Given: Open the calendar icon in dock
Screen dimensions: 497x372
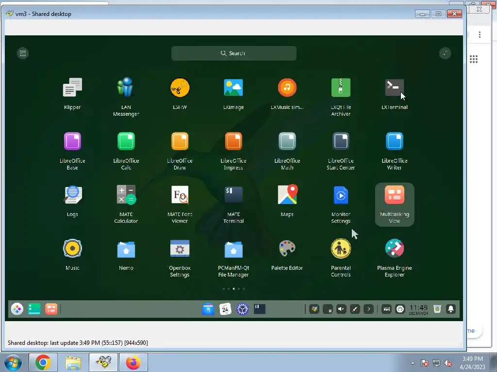Looking at the screenshot, I should (x=225, y=309).
